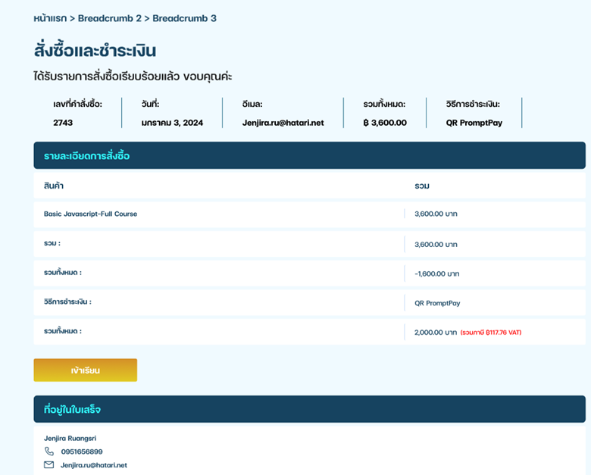Click the phone number 0951656899
This screenshot has width=591, height=475.
coord(82,452)
